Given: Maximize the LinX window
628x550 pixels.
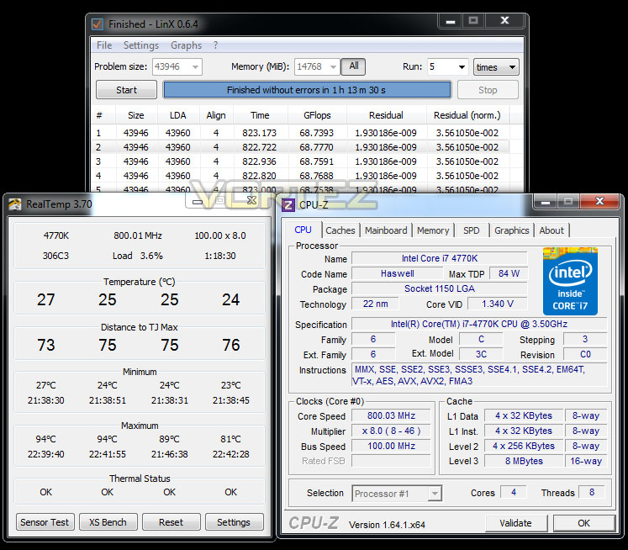Looking at the screenshot, I should 473,20.
